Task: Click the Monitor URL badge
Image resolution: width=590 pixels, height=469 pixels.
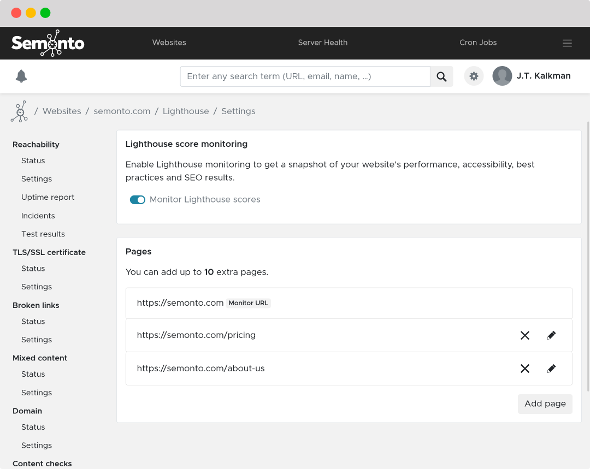Action: [x=249, y=303]
